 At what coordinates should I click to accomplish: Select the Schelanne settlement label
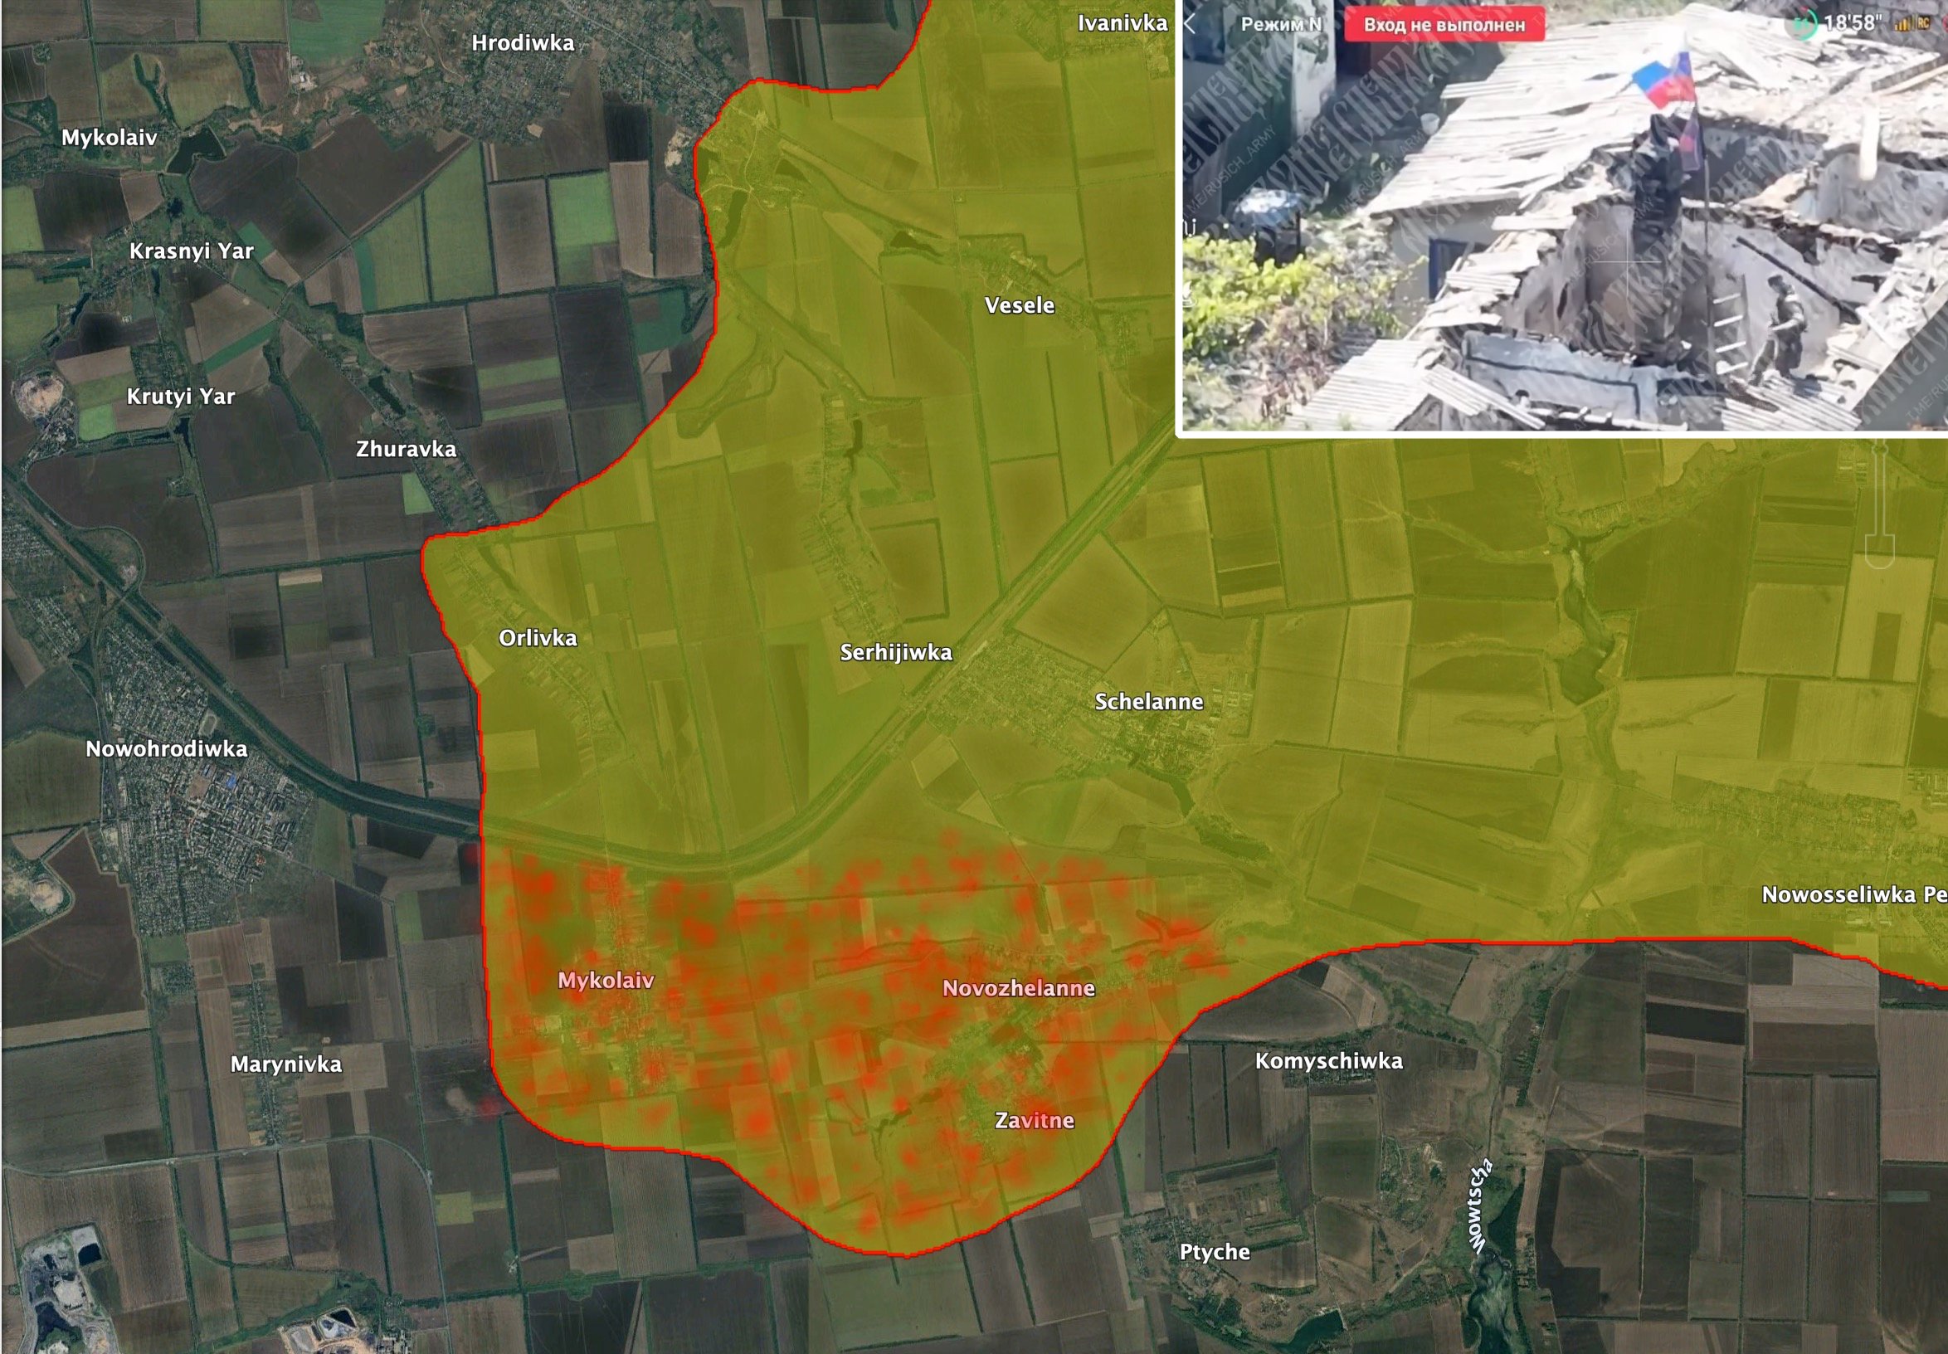pos(1149,702)
